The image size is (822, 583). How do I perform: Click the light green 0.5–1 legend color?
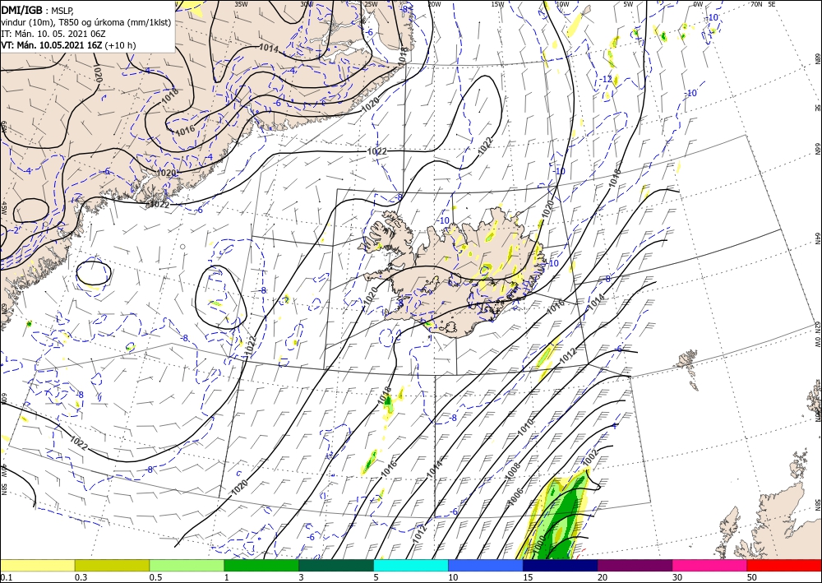click(187, 565)
